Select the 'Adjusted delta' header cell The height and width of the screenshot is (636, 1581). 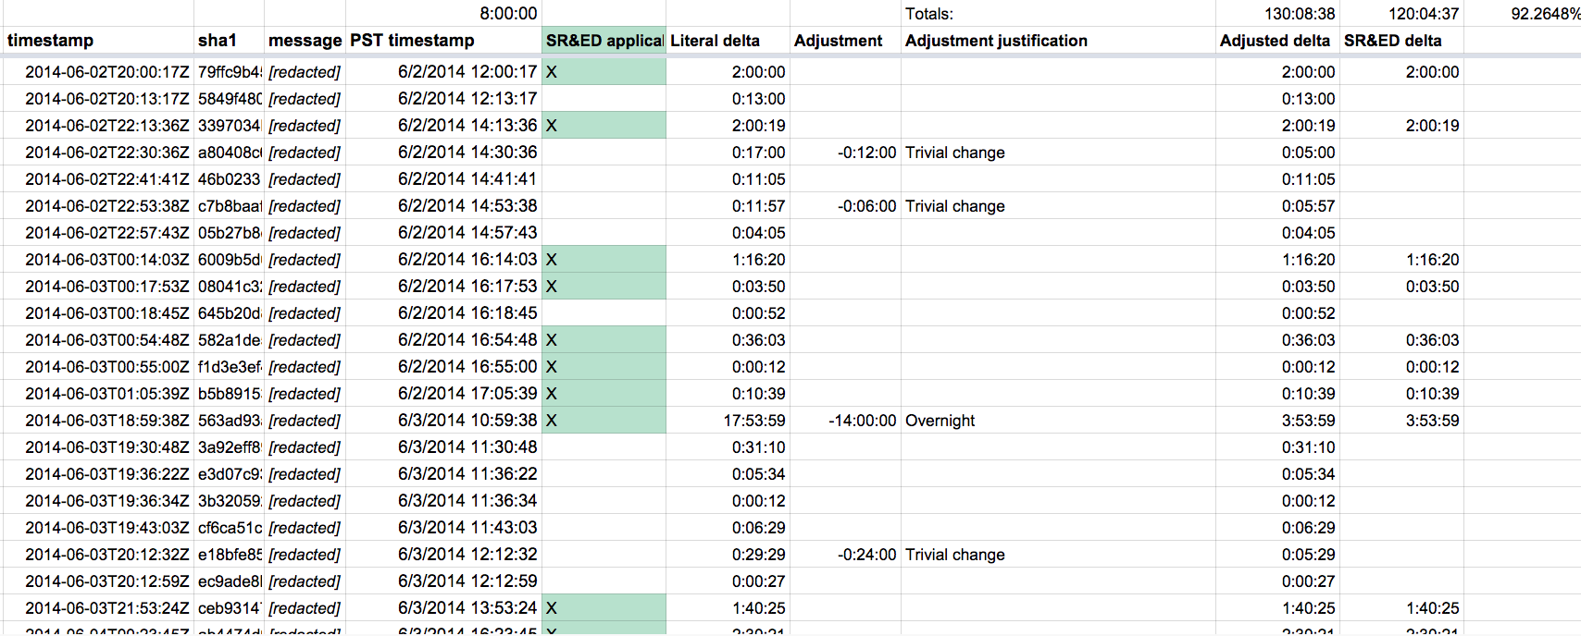(x=1277, y=41)
